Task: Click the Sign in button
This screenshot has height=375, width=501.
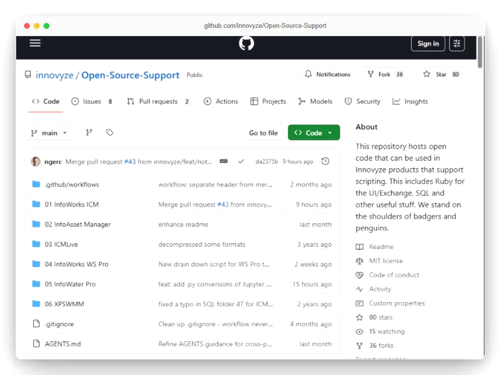Action: pos(428,43)
